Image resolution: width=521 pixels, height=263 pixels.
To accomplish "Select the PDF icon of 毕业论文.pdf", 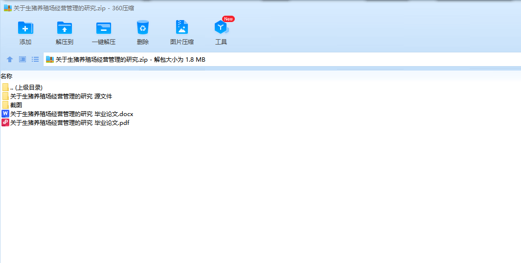I will coord(5,122).
